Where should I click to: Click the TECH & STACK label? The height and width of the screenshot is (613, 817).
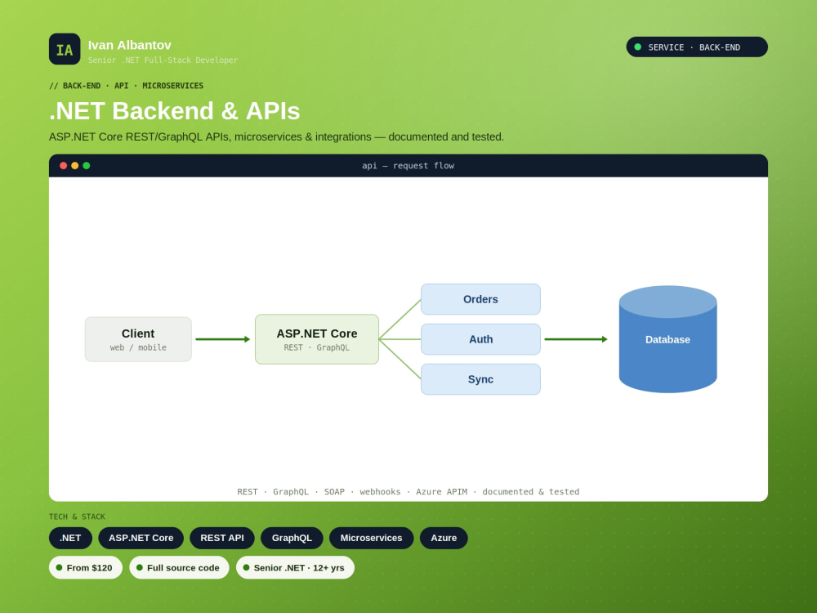[77, 517]
